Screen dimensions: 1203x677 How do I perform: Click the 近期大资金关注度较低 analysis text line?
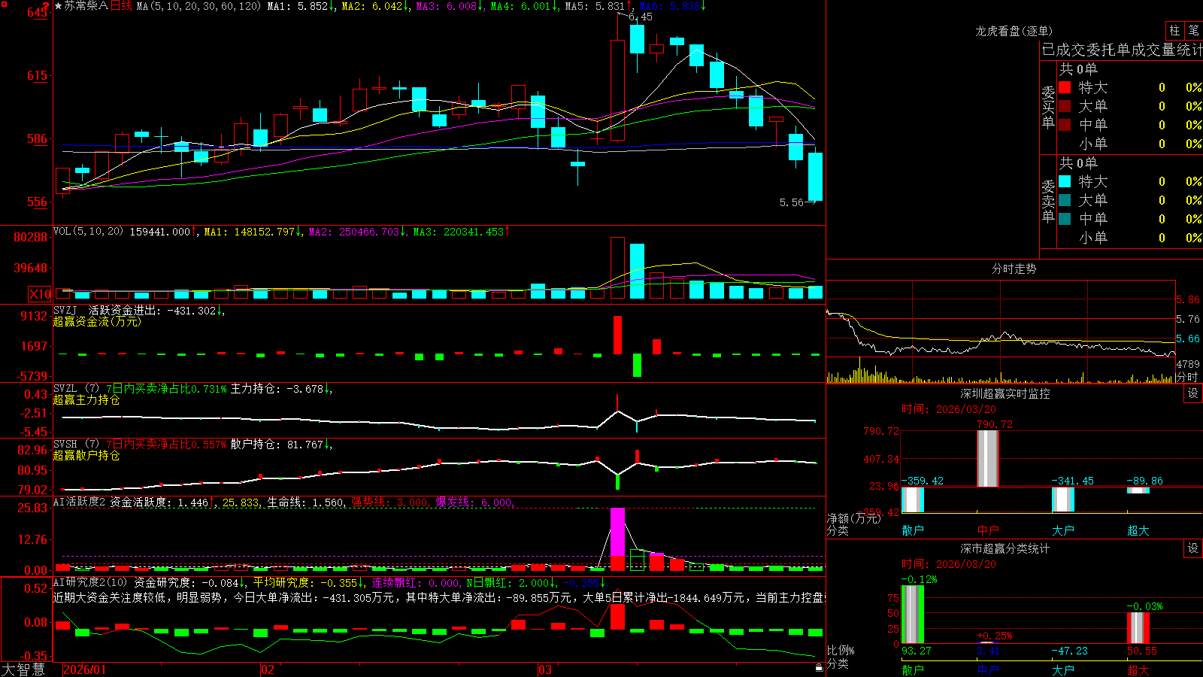coord(439,597)
